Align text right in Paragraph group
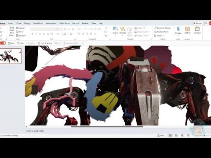This screenshot has height=158, width=211. (87, 34)
